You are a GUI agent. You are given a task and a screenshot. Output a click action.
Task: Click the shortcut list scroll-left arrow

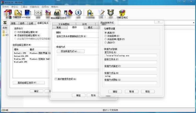[x=58, y=70]
